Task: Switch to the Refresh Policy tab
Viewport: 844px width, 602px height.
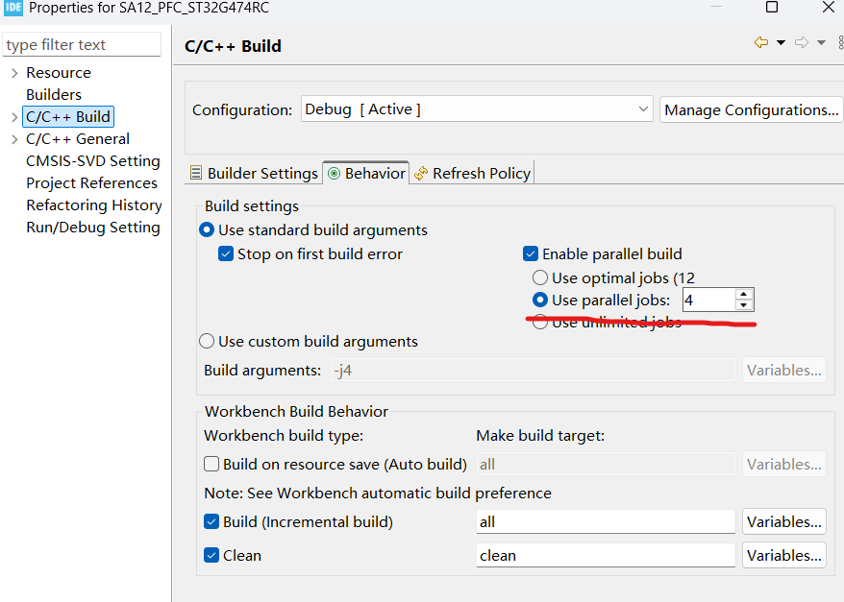Action: [x=481, y=173]
